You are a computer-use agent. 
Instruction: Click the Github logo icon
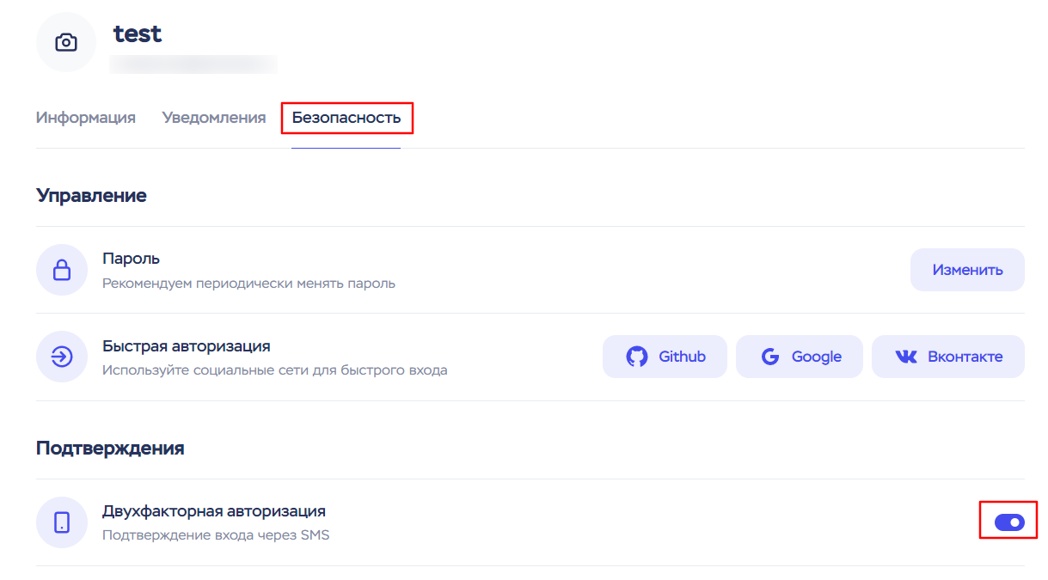636,357
